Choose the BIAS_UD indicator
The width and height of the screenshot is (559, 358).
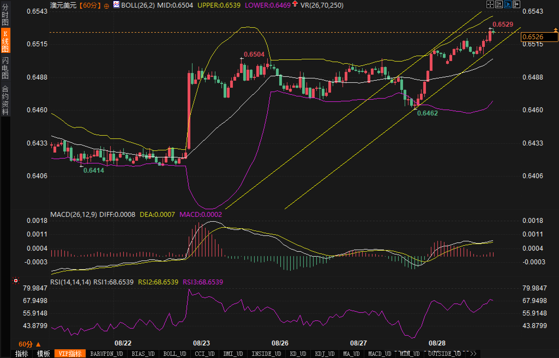143,354
